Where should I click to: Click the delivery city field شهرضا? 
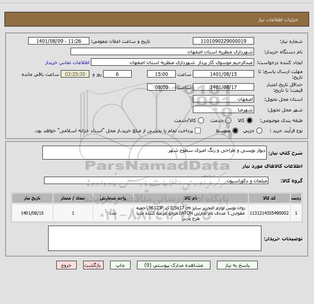223,109
